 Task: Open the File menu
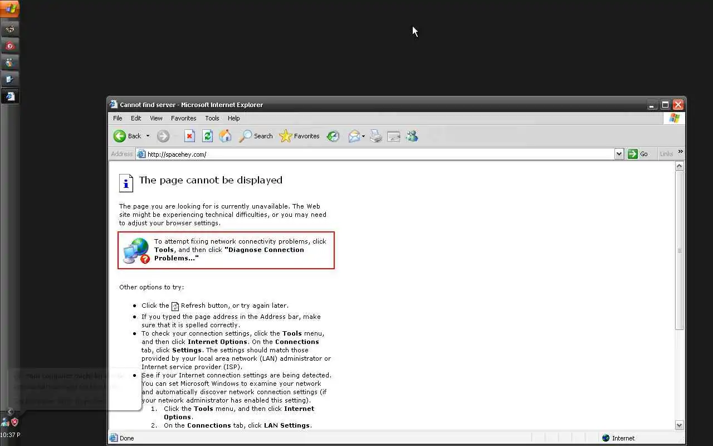tap(118, 118)
